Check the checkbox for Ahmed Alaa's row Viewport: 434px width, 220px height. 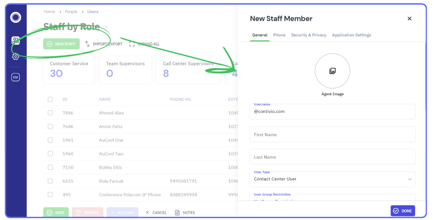click(x=50, y=113)
